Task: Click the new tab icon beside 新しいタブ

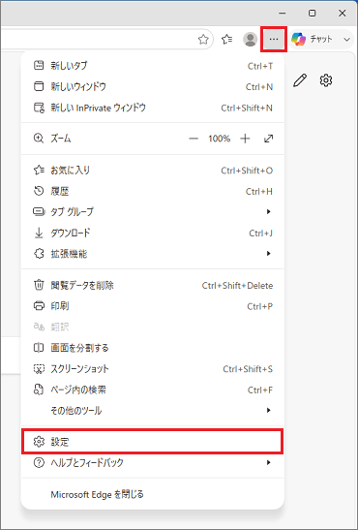Action: 39,66
